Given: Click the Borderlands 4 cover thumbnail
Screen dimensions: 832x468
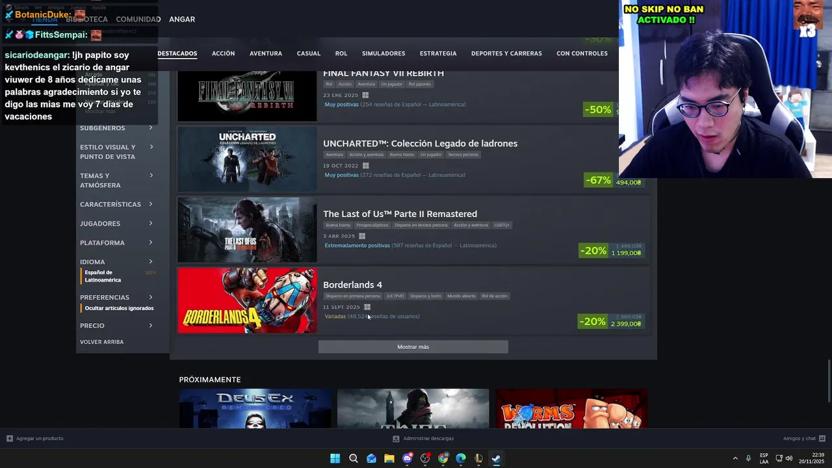Looking at the screenshot, I should (247, 300).
